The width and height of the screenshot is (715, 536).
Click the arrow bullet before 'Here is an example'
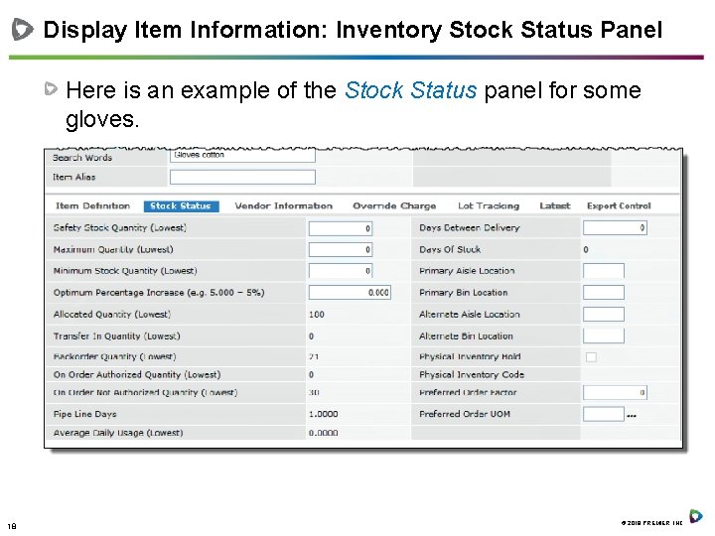pyautogui.click(x=55, y=90)
